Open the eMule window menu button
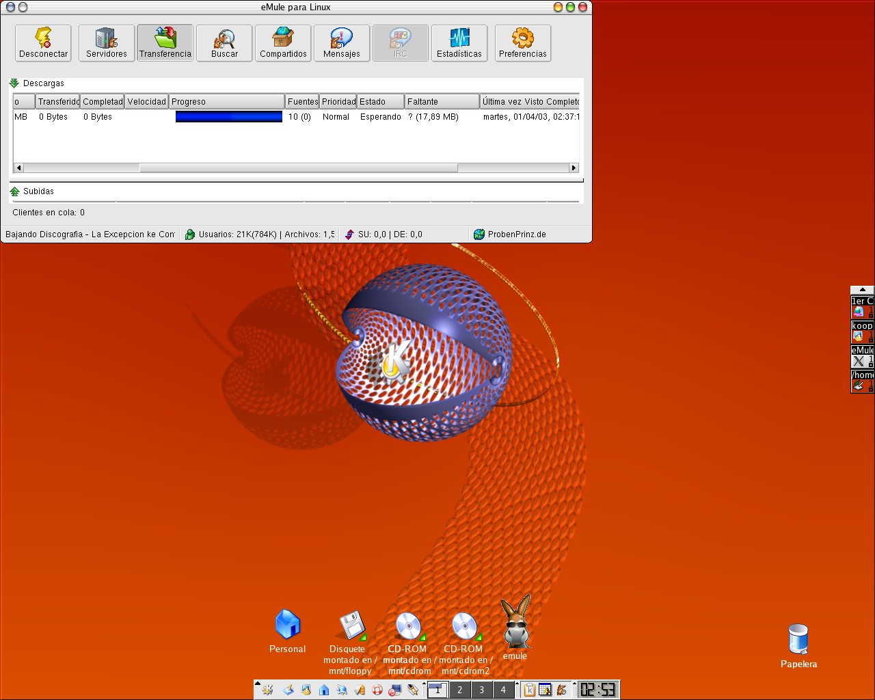875x700 pixels. click(10, 7)
